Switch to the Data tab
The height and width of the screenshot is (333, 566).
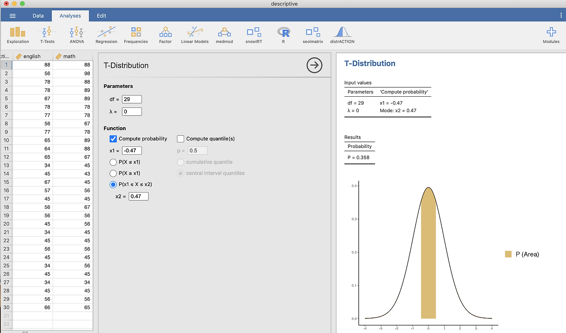tap(38, 16)
